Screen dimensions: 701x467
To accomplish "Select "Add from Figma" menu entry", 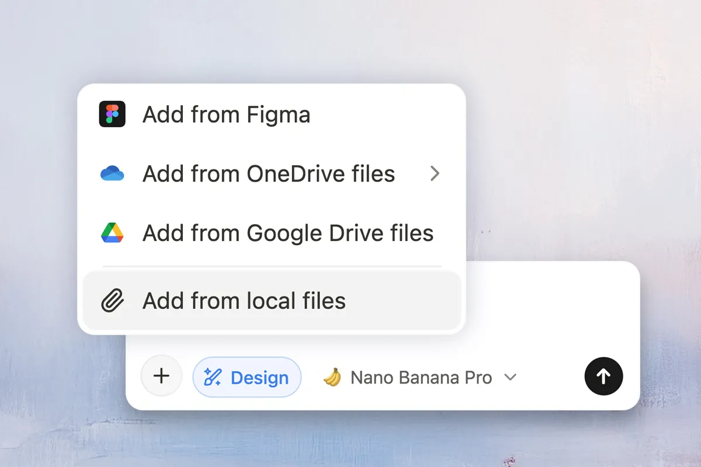I will tap(226, 114).
